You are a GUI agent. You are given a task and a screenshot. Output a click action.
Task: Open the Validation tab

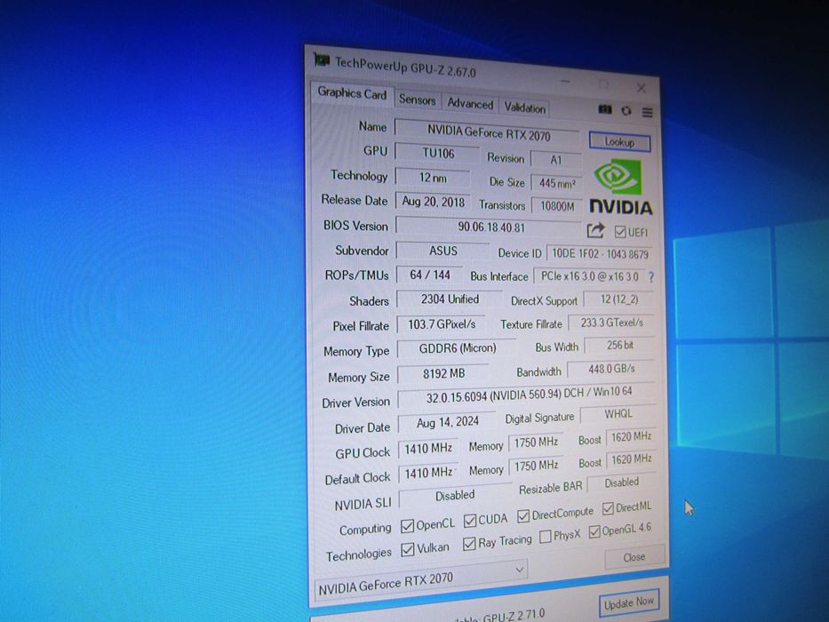click(x=524, y=108)
